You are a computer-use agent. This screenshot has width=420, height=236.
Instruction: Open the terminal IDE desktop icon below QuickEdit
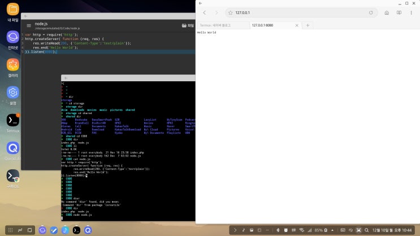pos(12,176)
